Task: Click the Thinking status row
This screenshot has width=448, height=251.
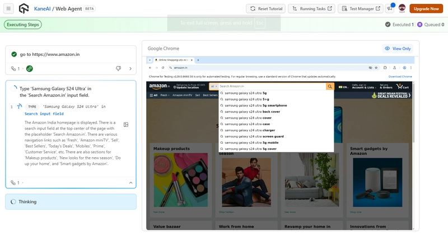Action: (x=71, y=202)
